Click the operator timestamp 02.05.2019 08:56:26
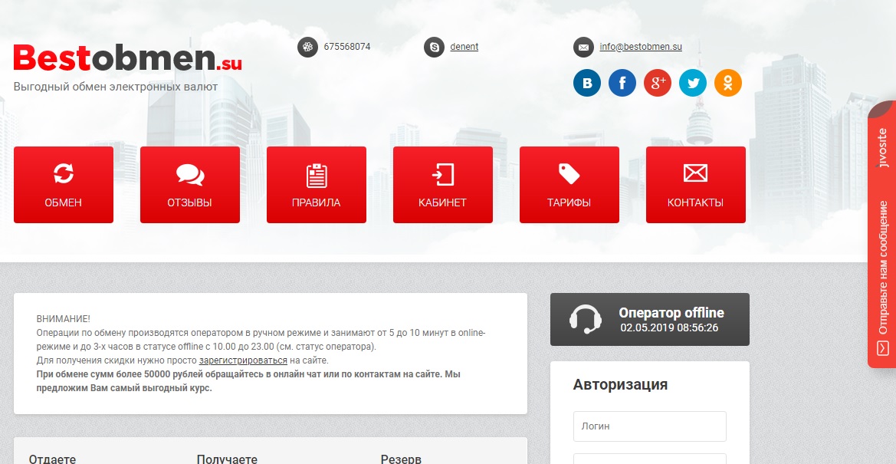The image size is (896, 464). pos(669,327)
